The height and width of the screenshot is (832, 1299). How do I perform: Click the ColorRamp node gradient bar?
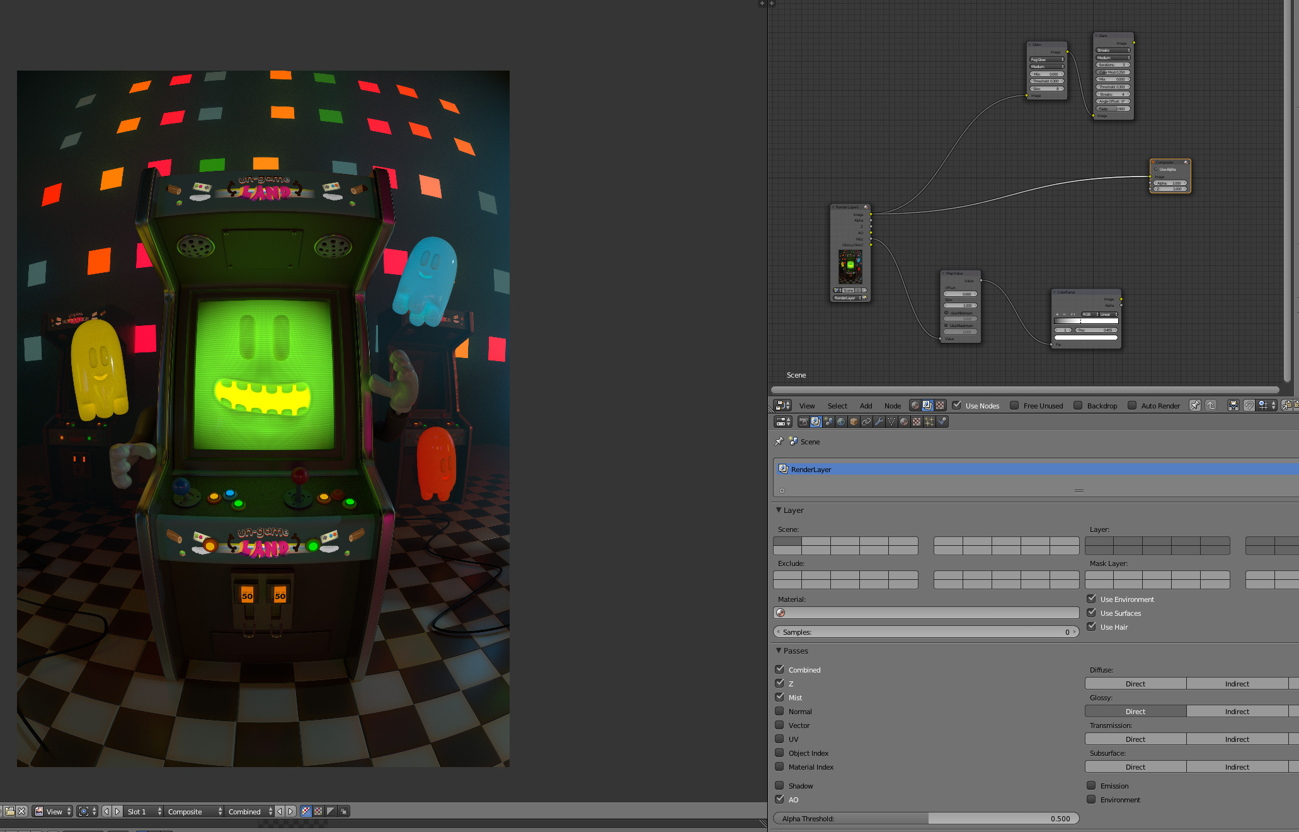1086,321
